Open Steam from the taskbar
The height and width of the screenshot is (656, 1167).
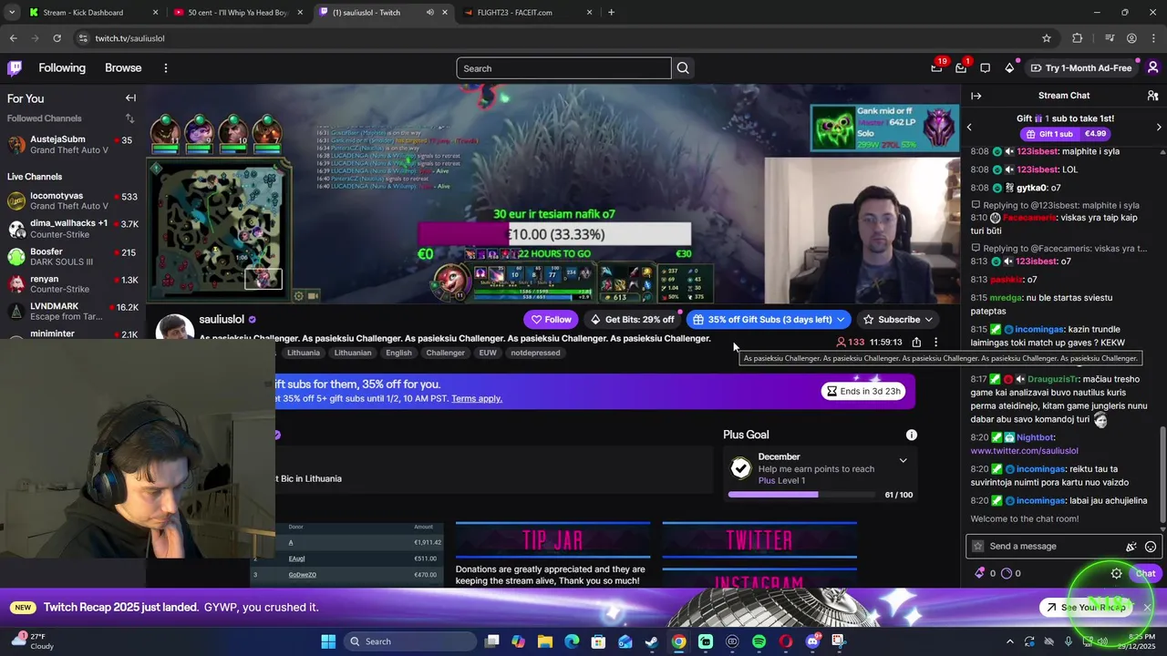click(x=652, y=641)
